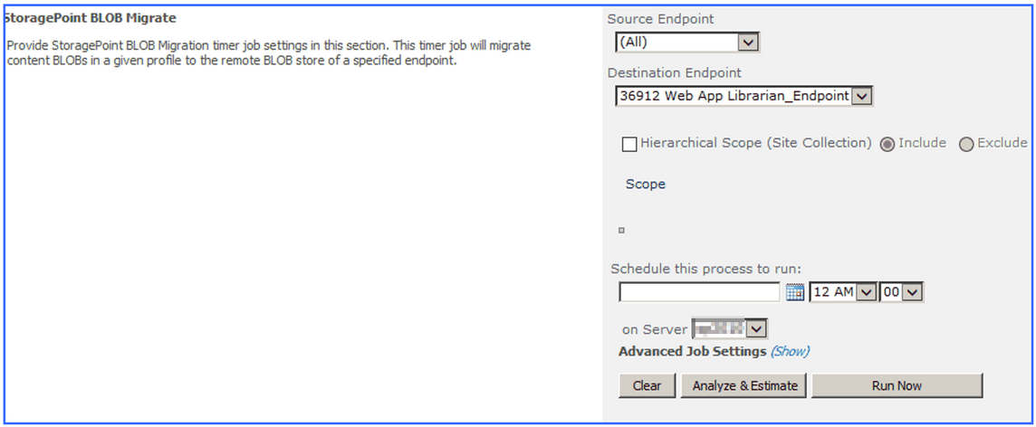
Task: Click the small square icon below Scope
Action: [x=621, y=231]
